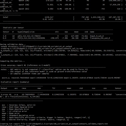Click the percentage "83.9%" under total

click(102, 19)
